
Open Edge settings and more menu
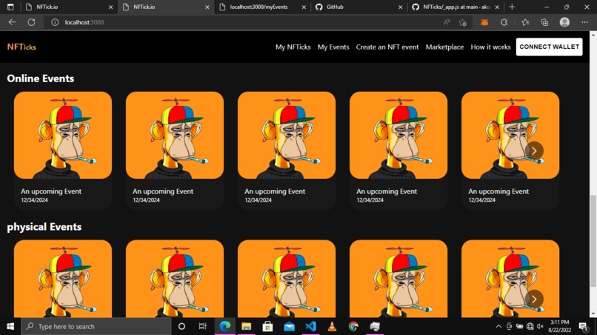click(585, 22)
